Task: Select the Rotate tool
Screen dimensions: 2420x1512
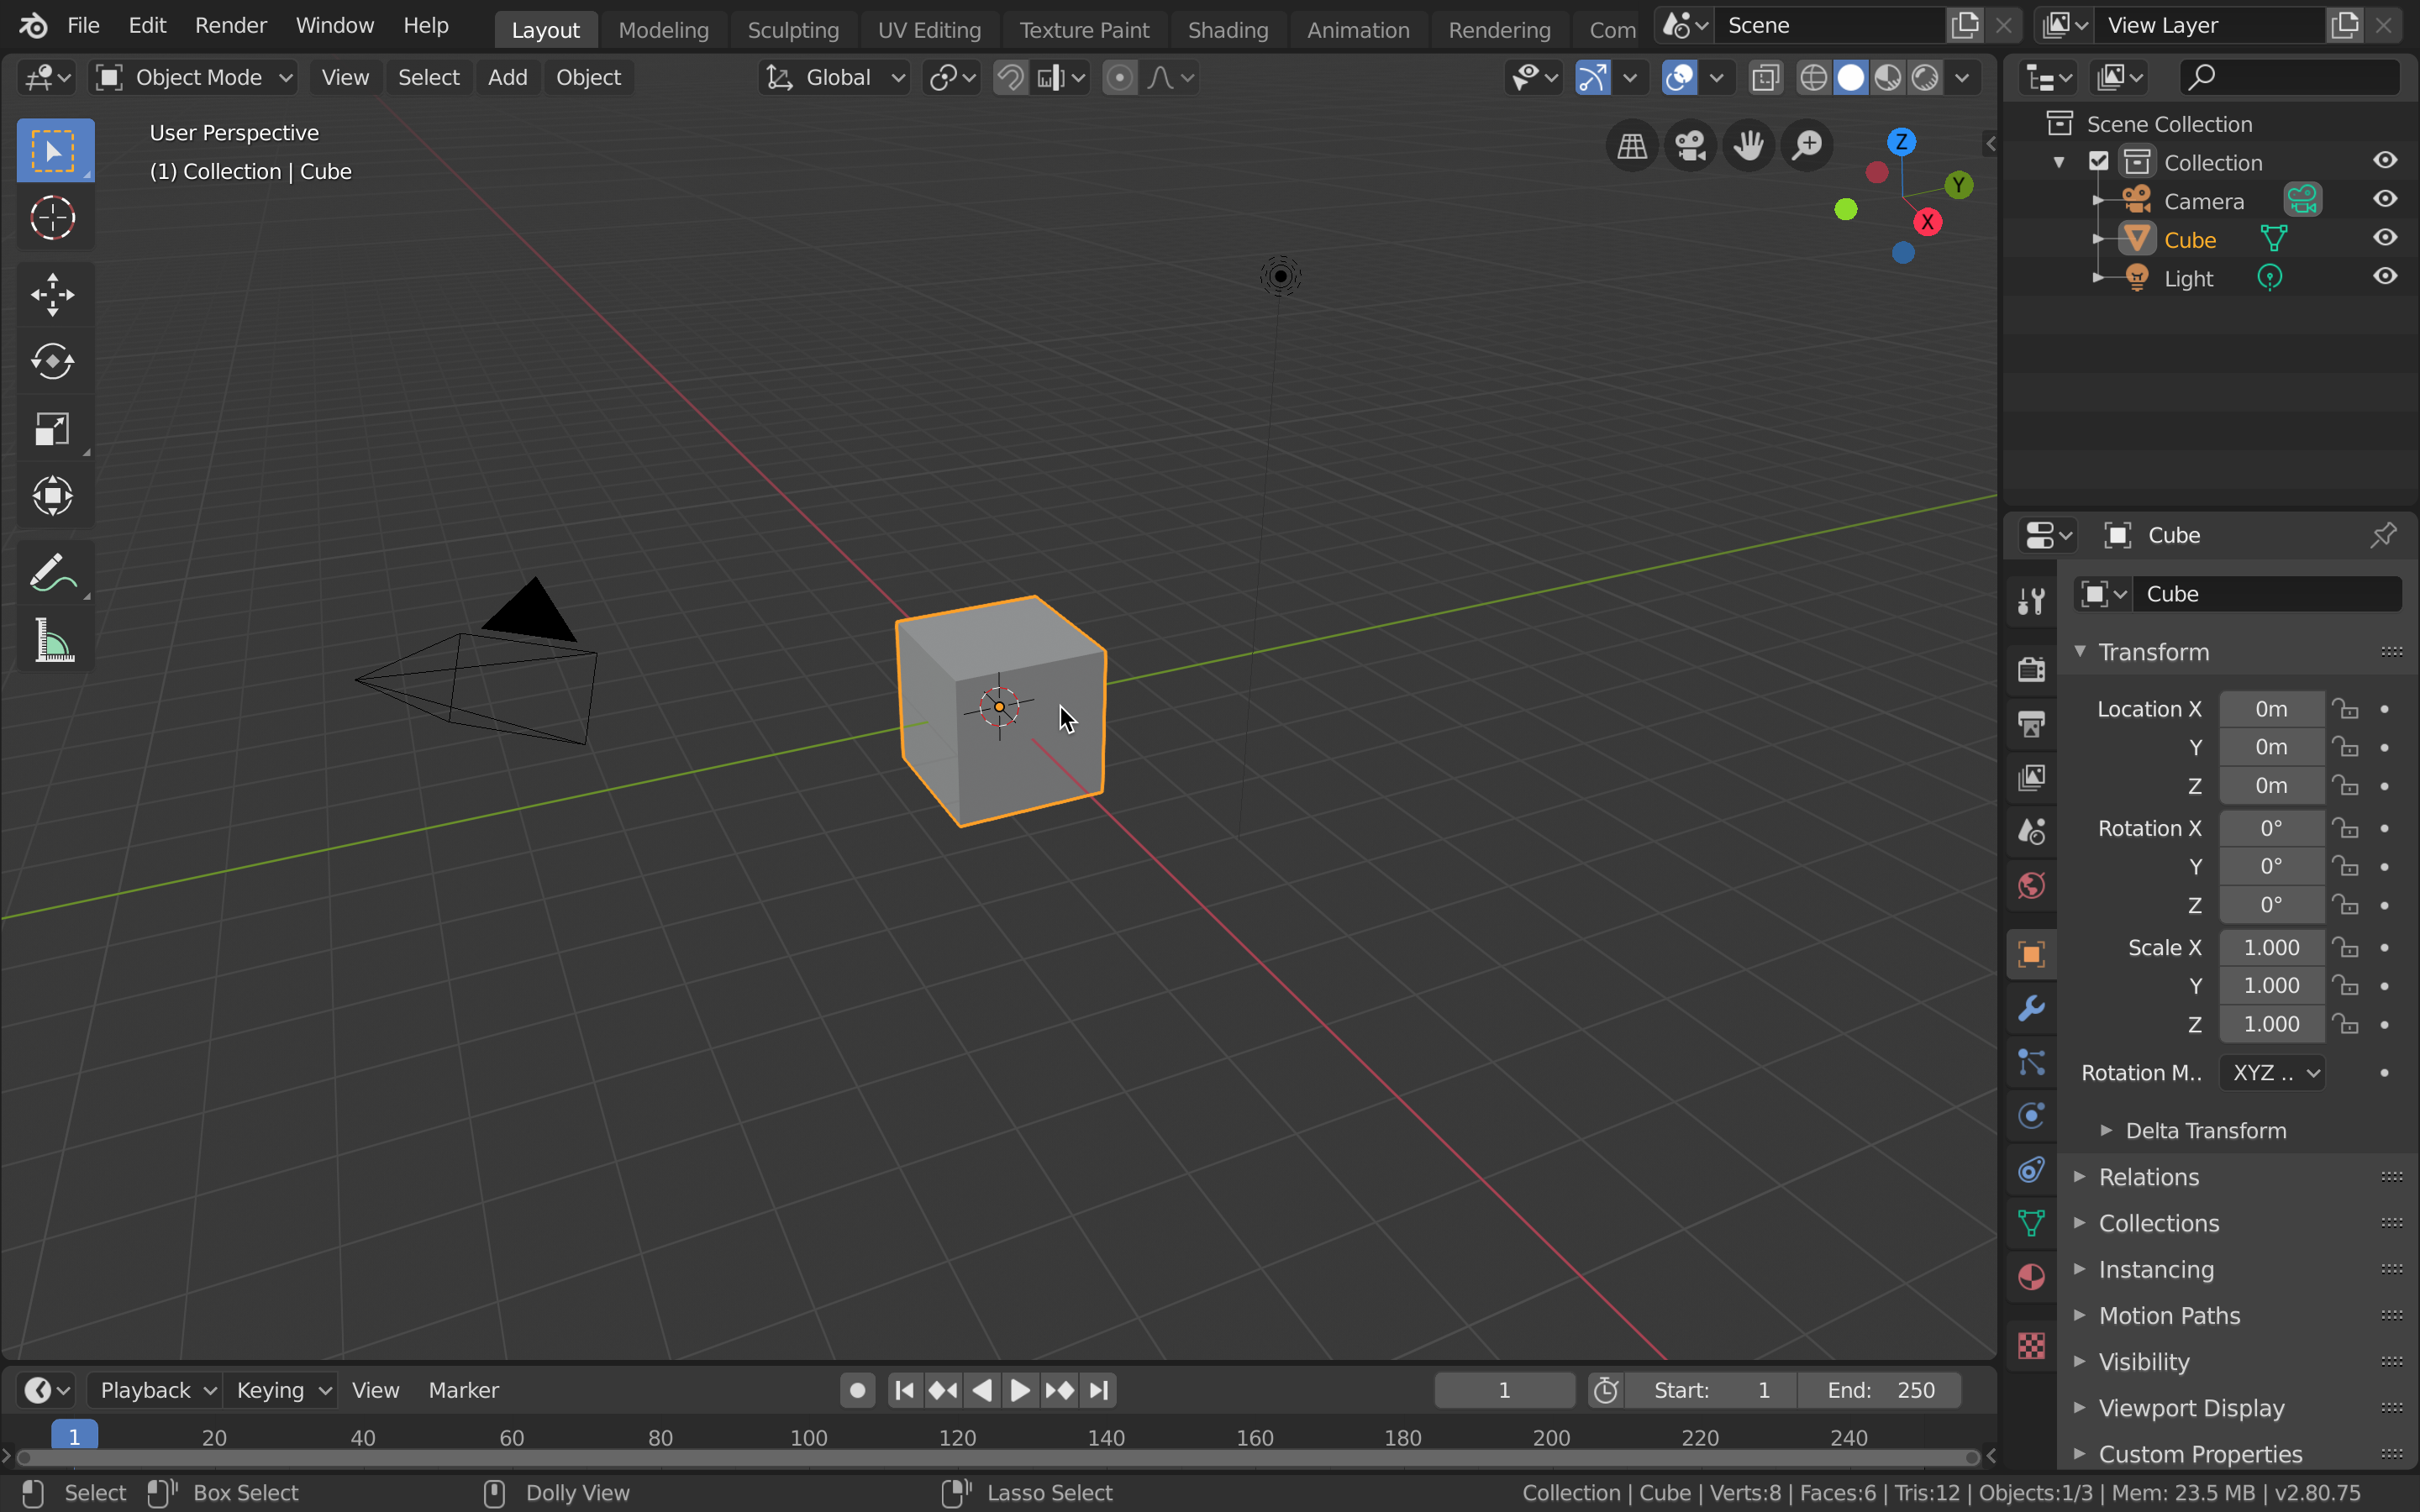Action: (53, 362)
